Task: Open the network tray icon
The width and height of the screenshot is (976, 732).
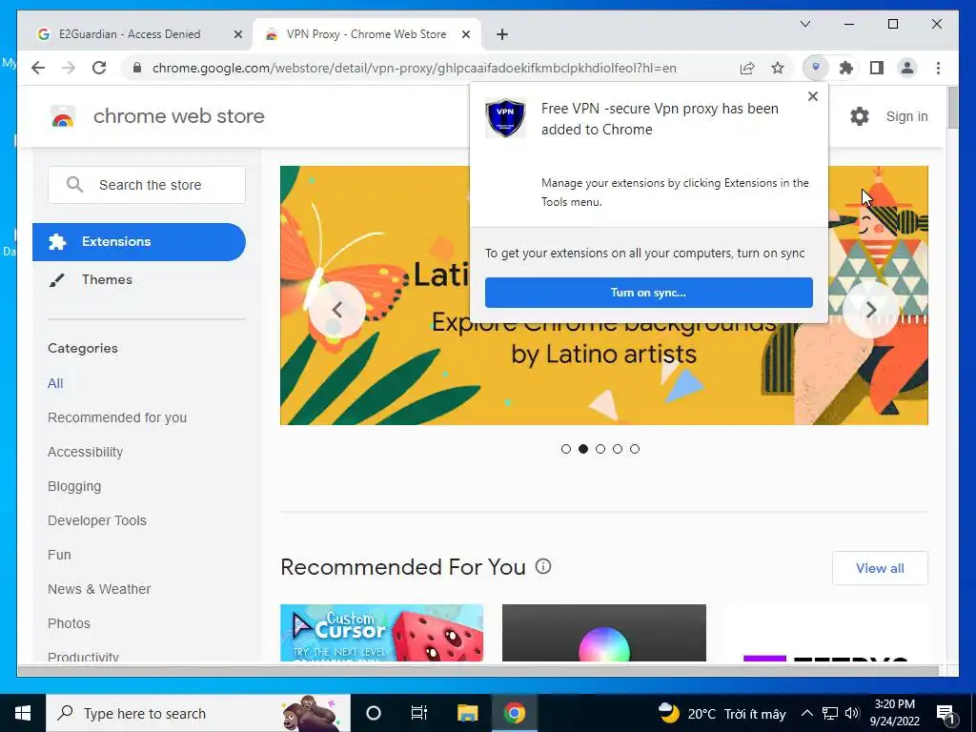Action: point(830,713)
